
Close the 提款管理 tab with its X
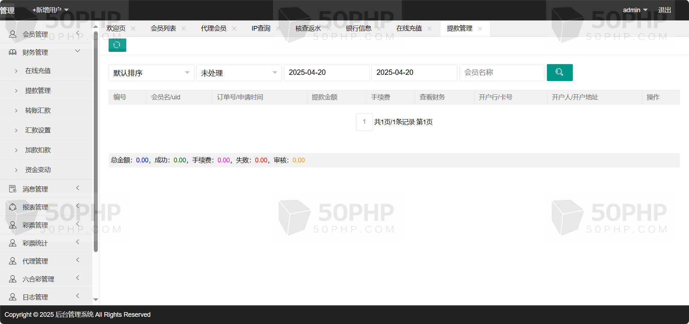(x=480, y=28)
